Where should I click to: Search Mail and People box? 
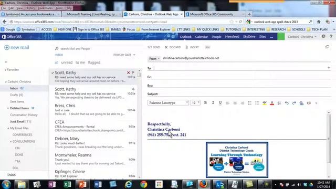pyautogui.click(x=94, y=49)
